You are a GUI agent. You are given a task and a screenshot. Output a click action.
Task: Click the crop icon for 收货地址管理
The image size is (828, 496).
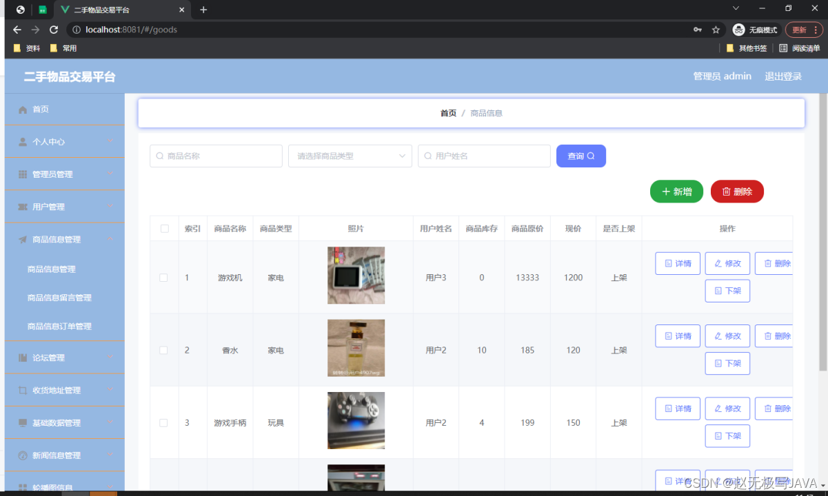(x=23, y=390)
